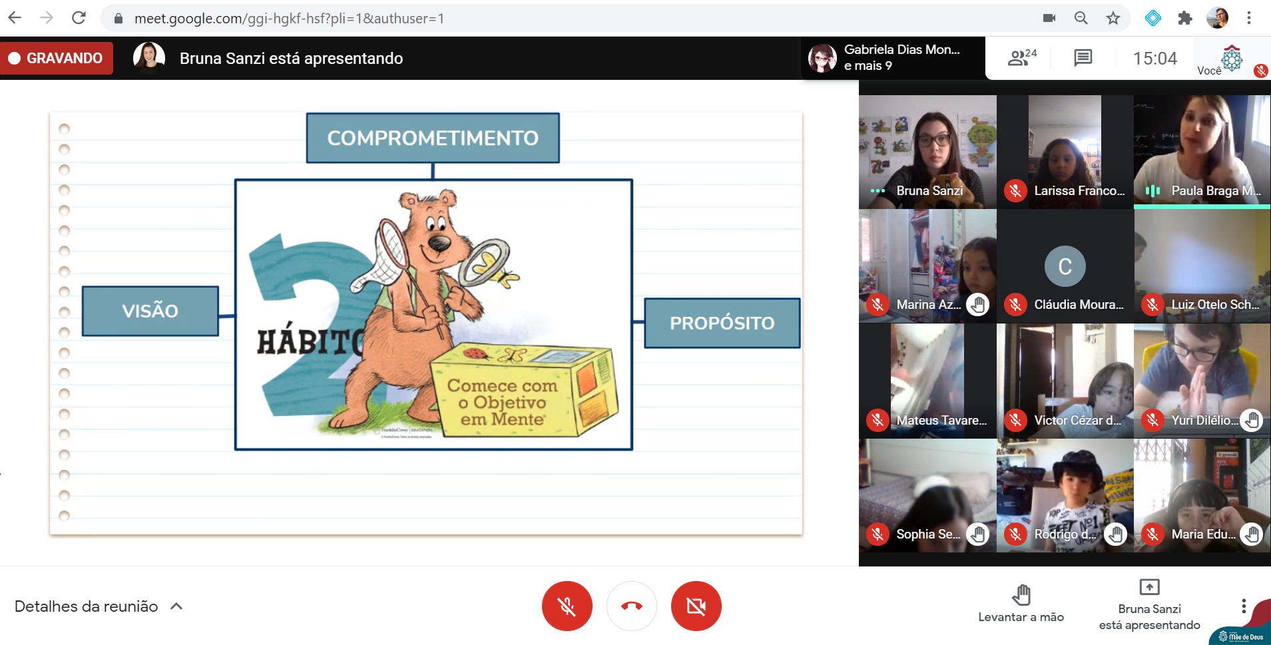The width and height of the screenshot is (1271, 645).
Task: Reload the page in the browser
Action: [79, 18]
